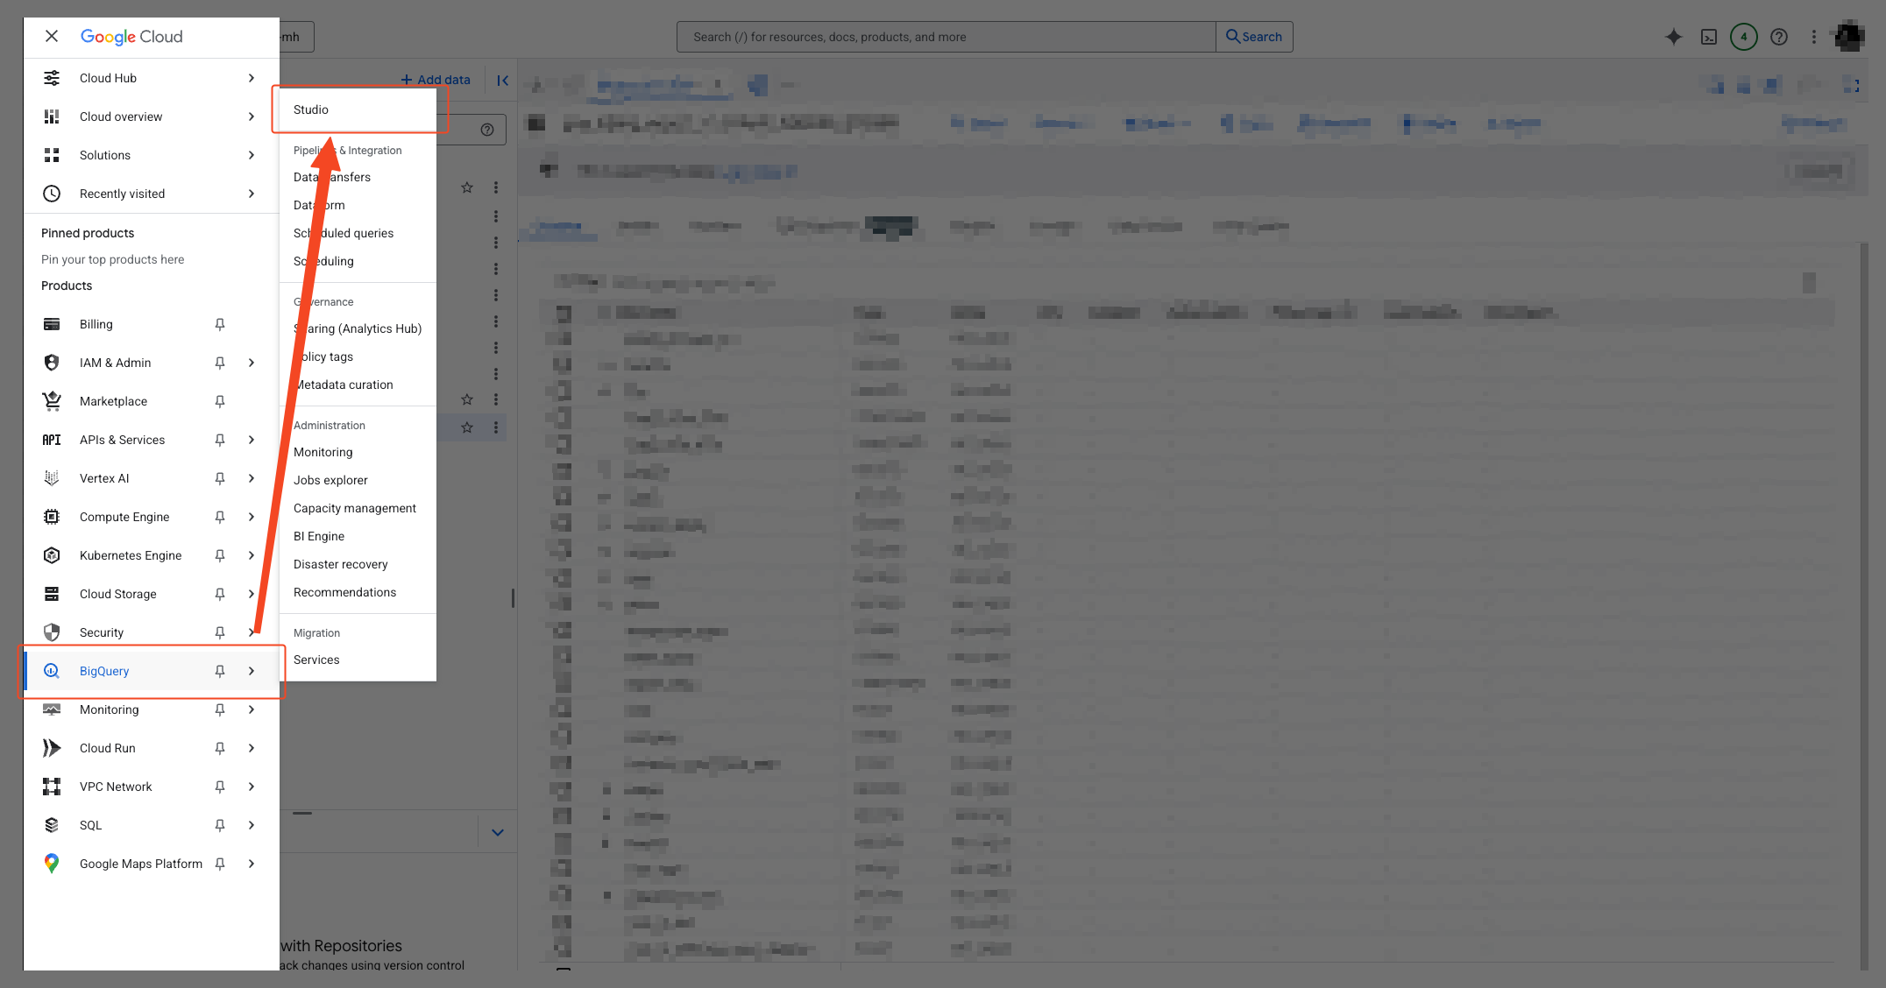The image size is (1886, 988).
Task: Expand the Recently visited submenu arrow
Action: click(x=252, y=194)
